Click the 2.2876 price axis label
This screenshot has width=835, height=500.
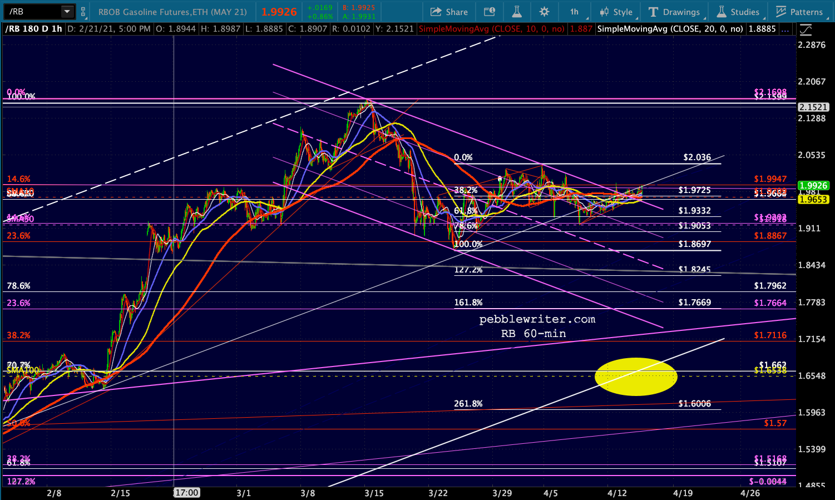point(812,44)
